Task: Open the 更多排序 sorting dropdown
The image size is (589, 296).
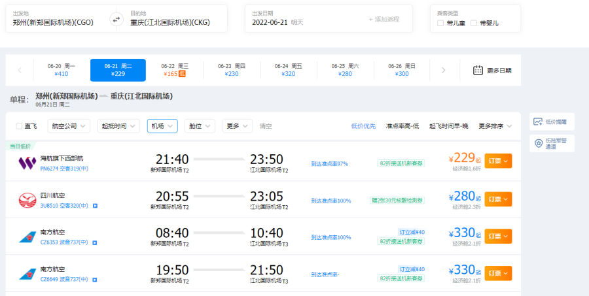Action: tap(495, 126)
